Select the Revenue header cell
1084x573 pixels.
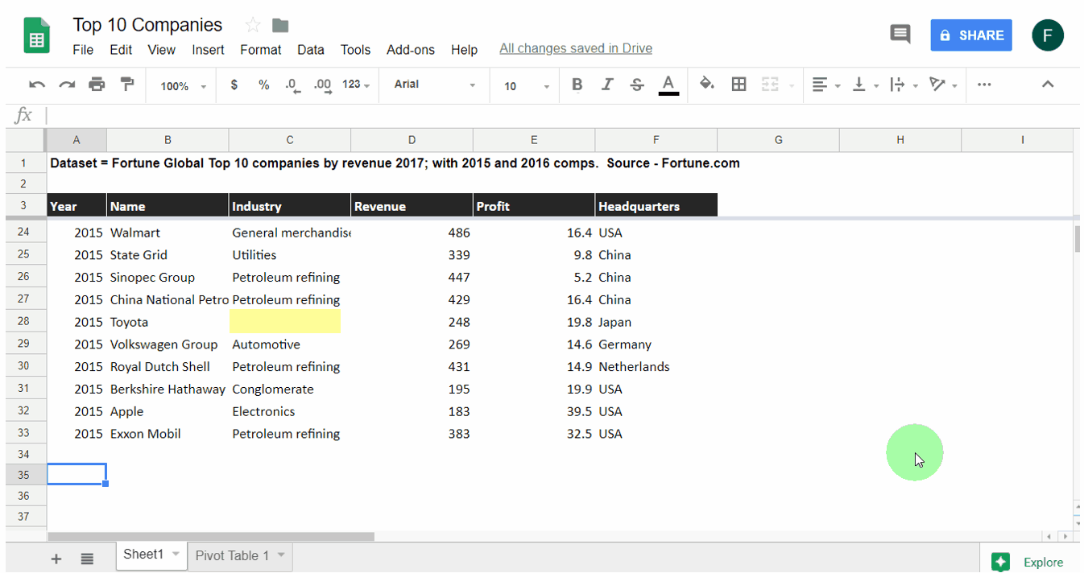[x=412, y=206]
